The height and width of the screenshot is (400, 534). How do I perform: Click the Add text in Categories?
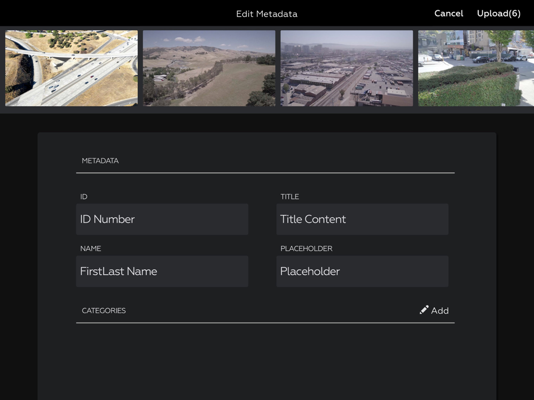pos(439,310)
